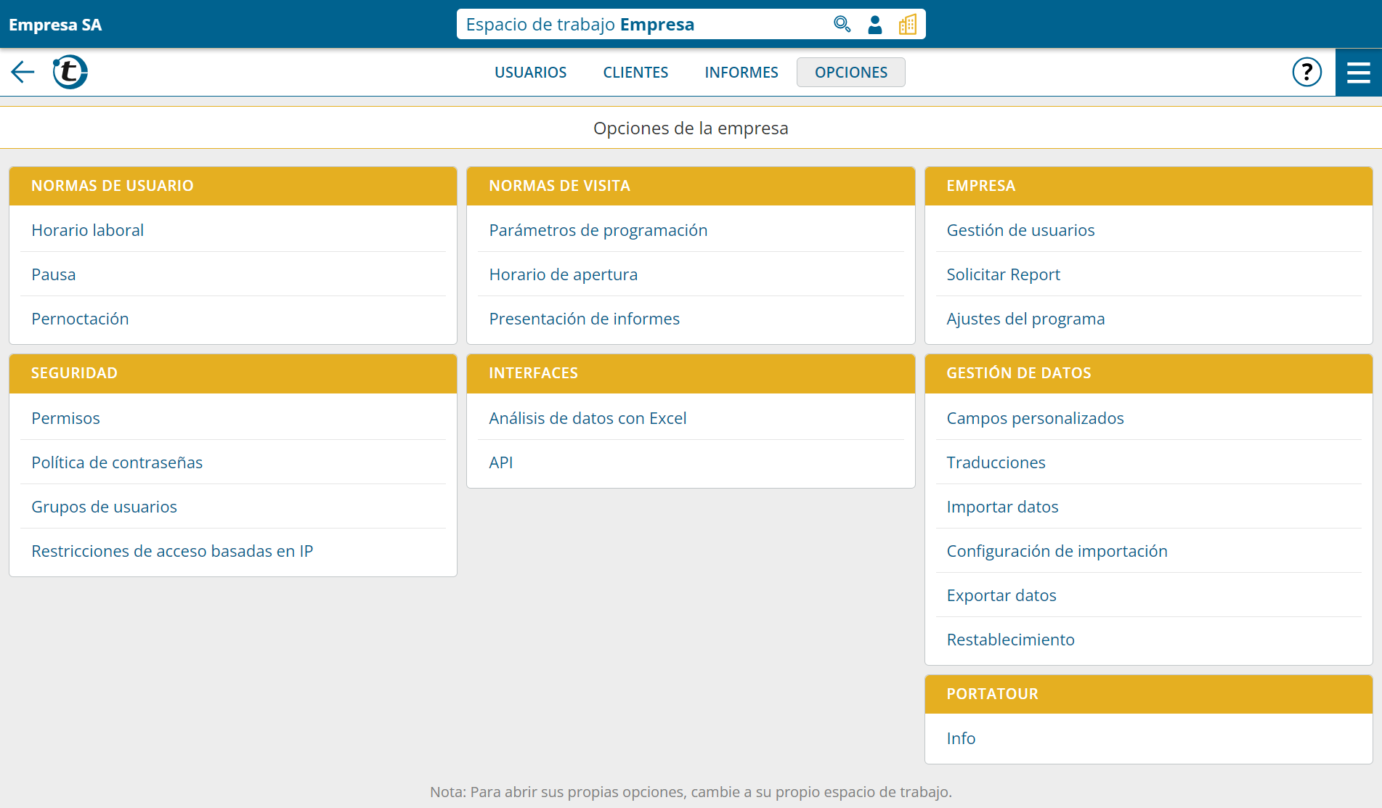The height and width of the screenshot is (808, 1382).
Task: Open the portatour Info link
Action: [x=1148, y=738]
